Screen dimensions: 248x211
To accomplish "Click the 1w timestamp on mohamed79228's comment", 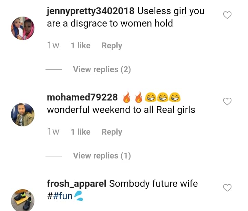I will tap(53, 132).
